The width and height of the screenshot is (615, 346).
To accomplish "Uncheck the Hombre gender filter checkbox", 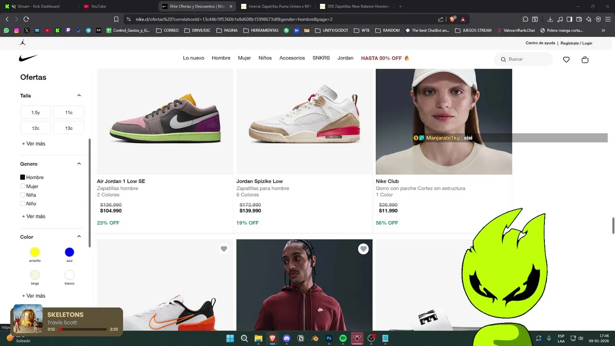I will 23,177.
